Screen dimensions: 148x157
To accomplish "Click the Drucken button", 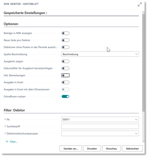I will point(92,148).
